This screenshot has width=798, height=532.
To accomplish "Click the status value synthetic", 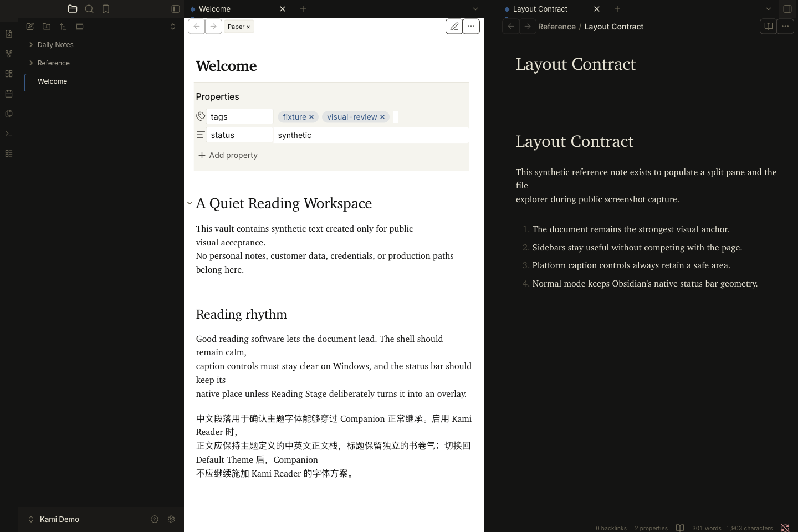I will click(x=294, y=135).
